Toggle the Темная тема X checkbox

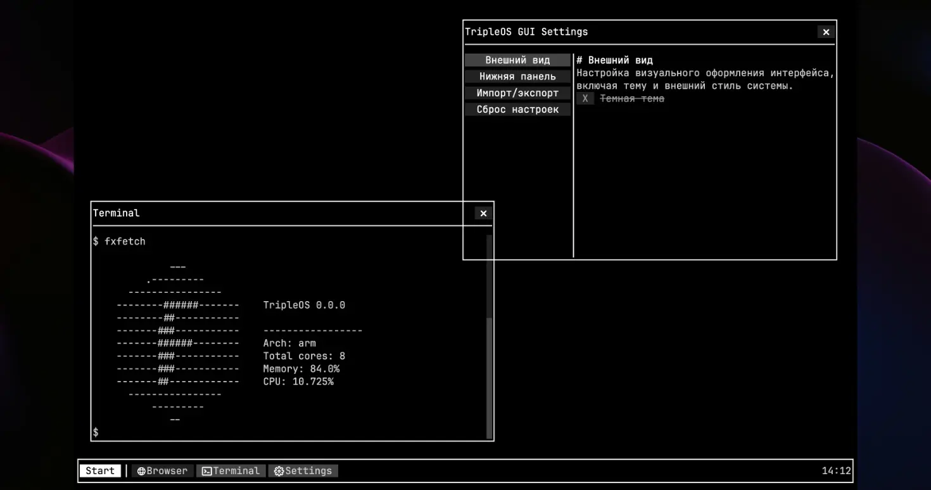[x=585, y=99]
